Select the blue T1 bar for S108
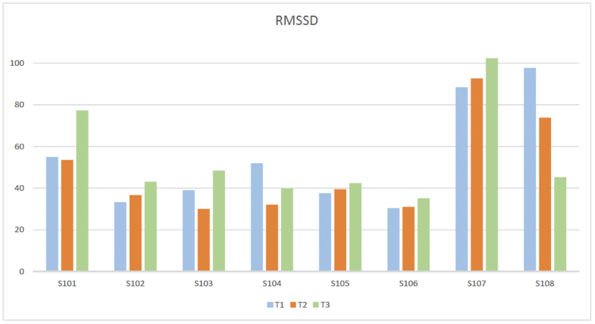595x324 pixels. pos(530,169)
